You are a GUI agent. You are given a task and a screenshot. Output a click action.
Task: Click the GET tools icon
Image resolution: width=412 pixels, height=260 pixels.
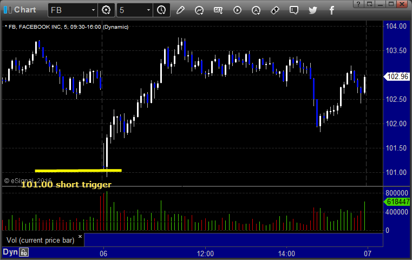tap(218, 10)
